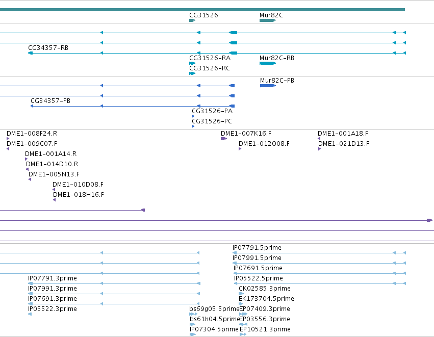Select the CG34357-RB transcript label
This screenshot has height=337, width=434.
tap(48, 48)
